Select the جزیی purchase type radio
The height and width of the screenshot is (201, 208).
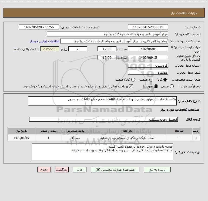tap(172, 87)
